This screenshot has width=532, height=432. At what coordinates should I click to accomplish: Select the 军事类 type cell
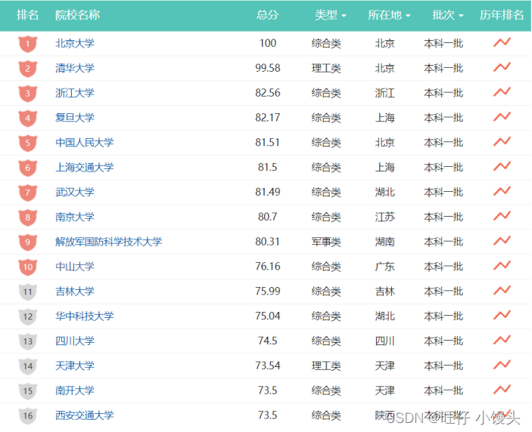click(x=326, y=242)
